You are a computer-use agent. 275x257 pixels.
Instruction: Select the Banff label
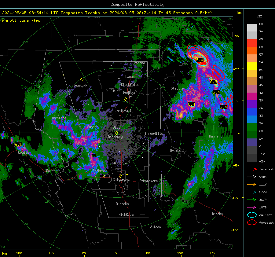pos(50,170)
